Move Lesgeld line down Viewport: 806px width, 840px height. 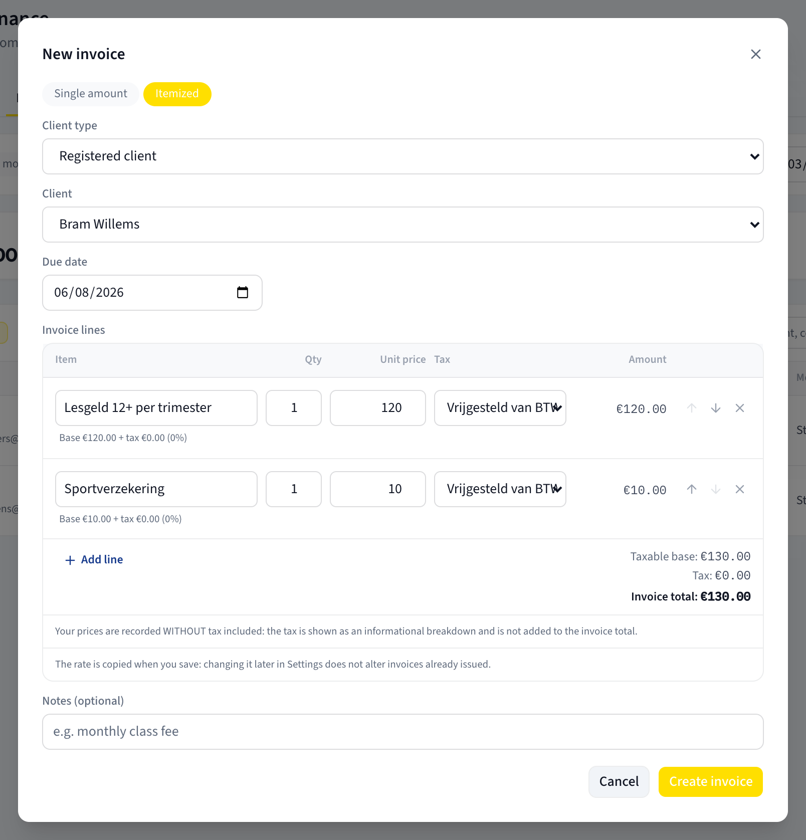[x=716, y=408]
